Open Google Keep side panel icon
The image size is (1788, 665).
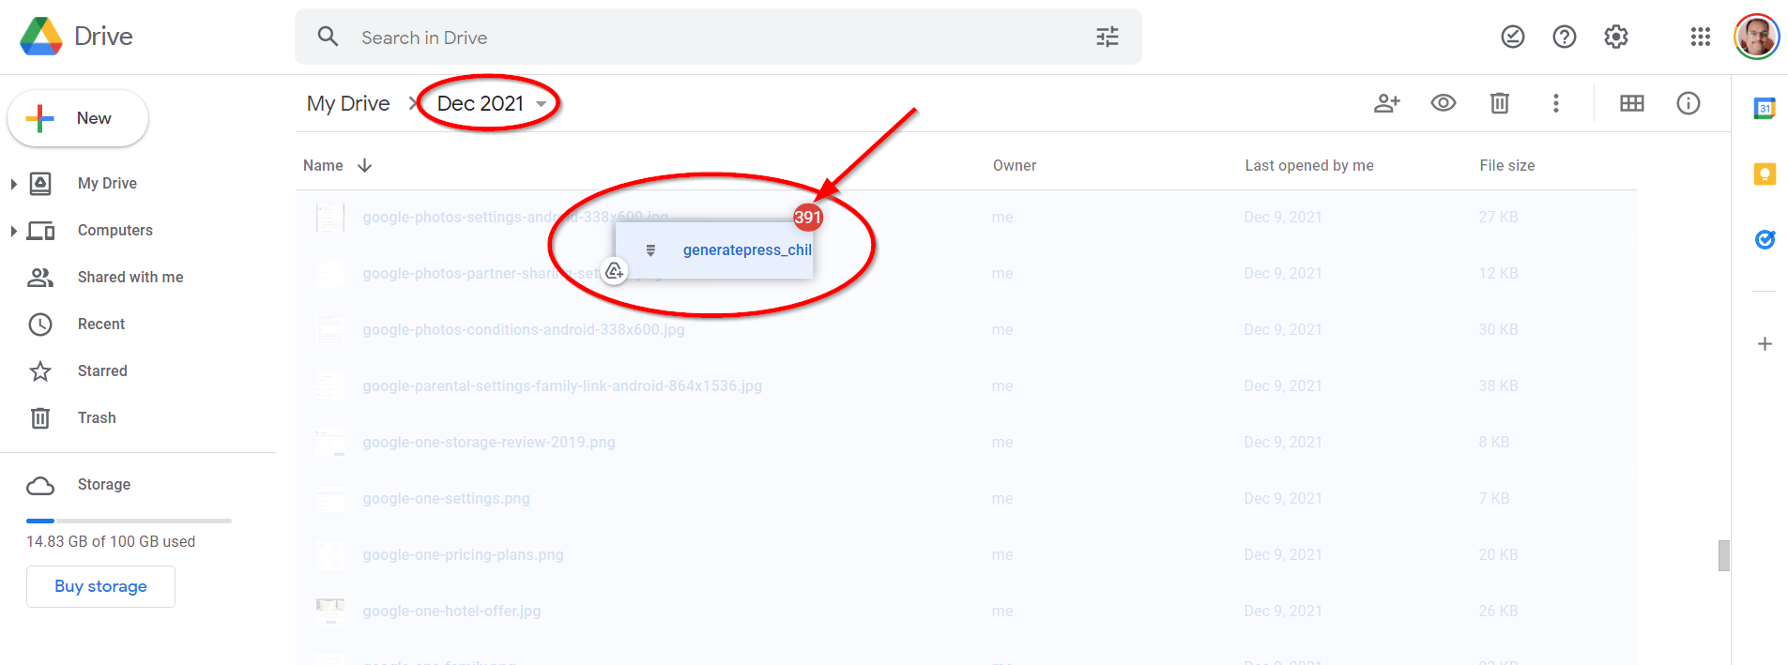pos(1765,174)
